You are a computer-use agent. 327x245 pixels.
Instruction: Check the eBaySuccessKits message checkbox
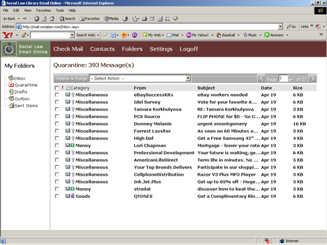click(x=57, y=95)
